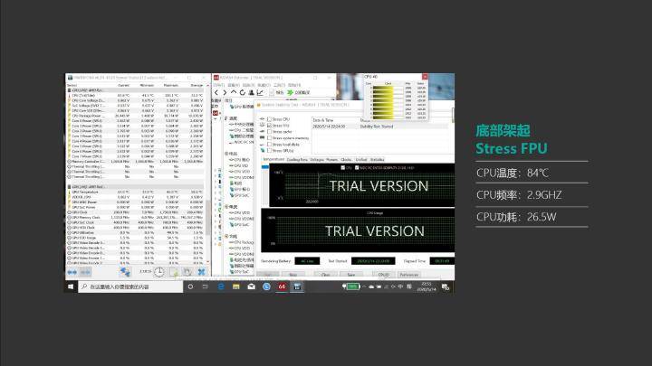Screen dimensions: 652x366
Task: Collapse the HWiNFO CPU sensor group header
Action: pos(136,90)
